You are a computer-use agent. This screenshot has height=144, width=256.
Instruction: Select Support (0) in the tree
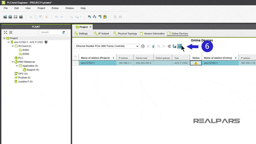(x=31, y=70)
